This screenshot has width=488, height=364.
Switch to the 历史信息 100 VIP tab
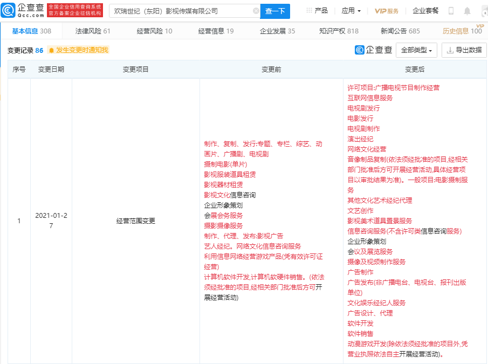pos(463,30)
